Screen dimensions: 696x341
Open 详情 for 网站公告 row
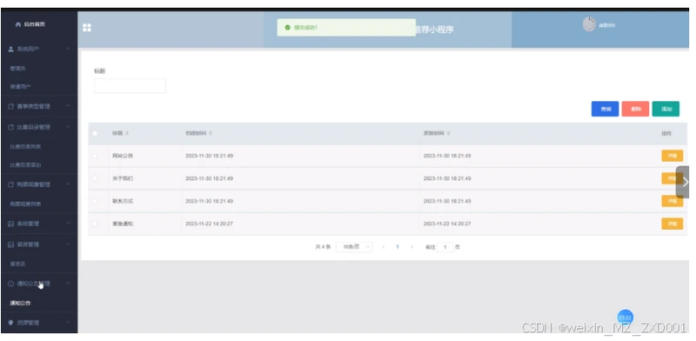click(x=672, y=156)
